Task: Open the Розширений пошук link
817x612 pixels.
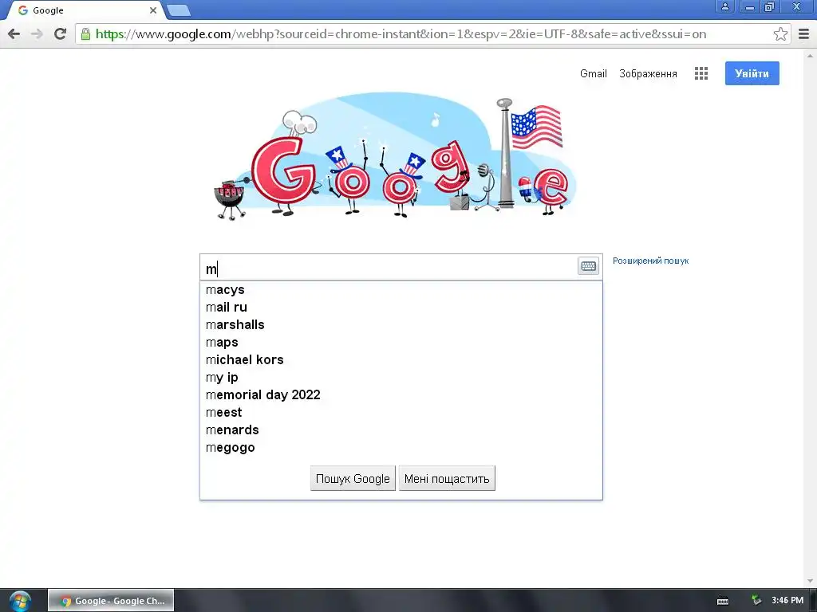Action: (650, 261)
